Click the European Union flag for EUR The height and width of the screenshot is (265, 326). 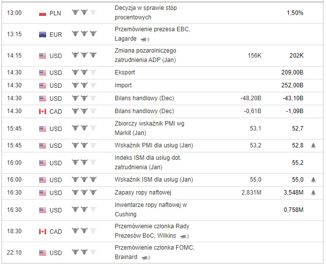point(43,34)
